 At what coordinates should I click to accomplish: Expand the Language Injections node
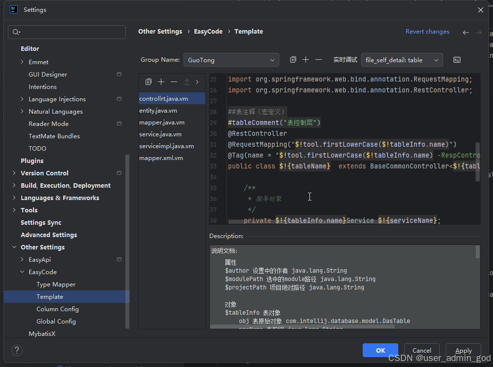click(22, 99)
